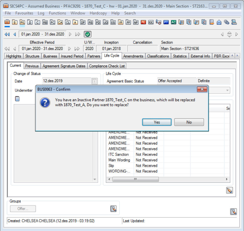The width and height of the screenshot is (244, 231).
Task: Confirm the replacement by clicking Yes
Action: pyautogui.click(x=157, y=122)
